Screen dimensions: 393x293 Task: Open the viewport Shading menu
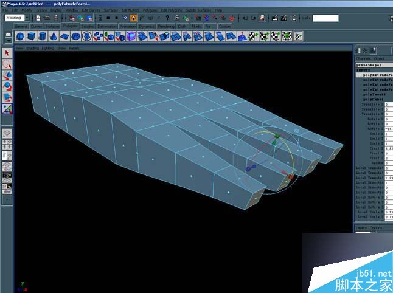point(32,48)
